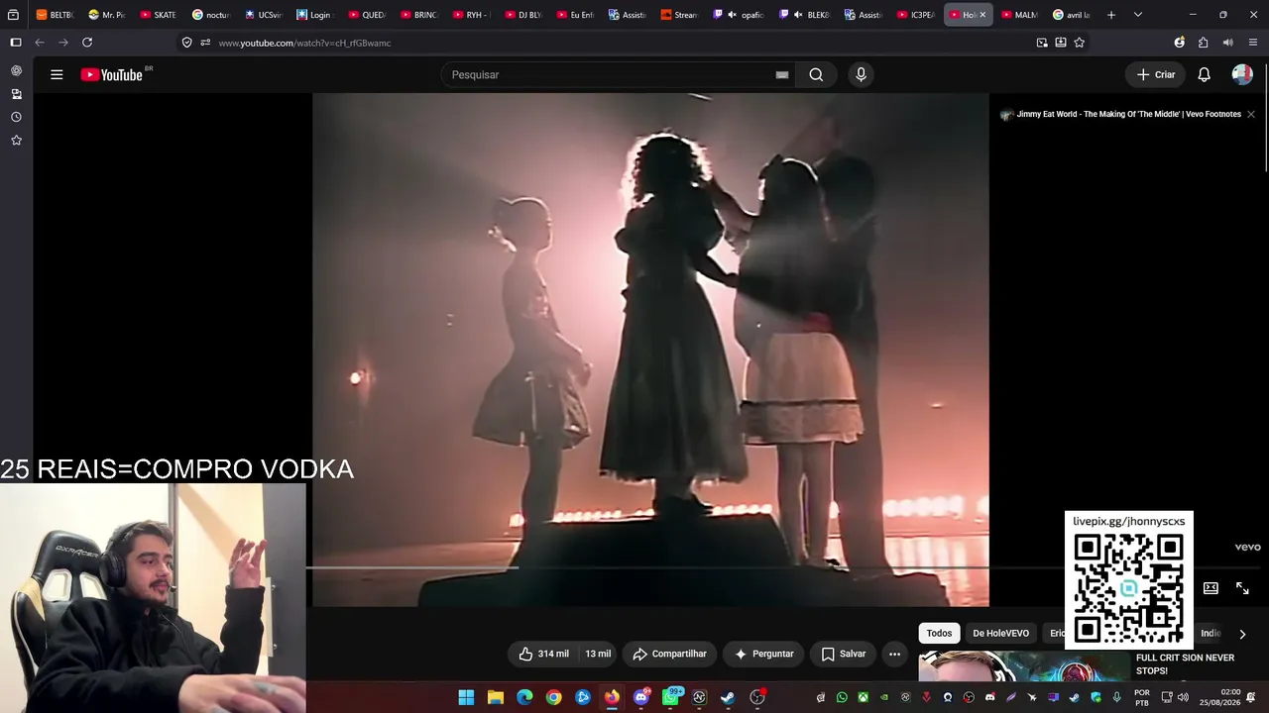
Task: Switch video to theater mode
Action: (x=1211, y=588)
